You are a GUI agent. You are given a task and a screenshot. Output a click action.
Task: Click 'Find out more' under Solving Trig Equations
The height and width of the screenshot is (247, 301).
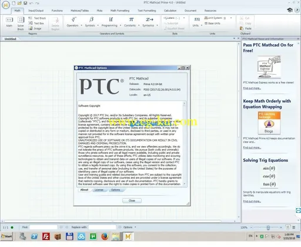252,201
